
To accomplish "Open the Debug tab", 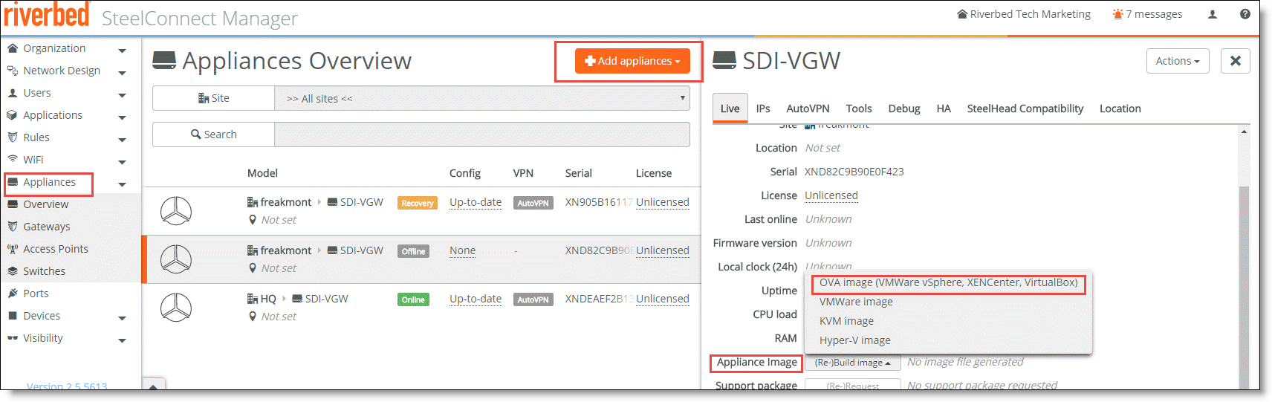I will coord(904,108).
